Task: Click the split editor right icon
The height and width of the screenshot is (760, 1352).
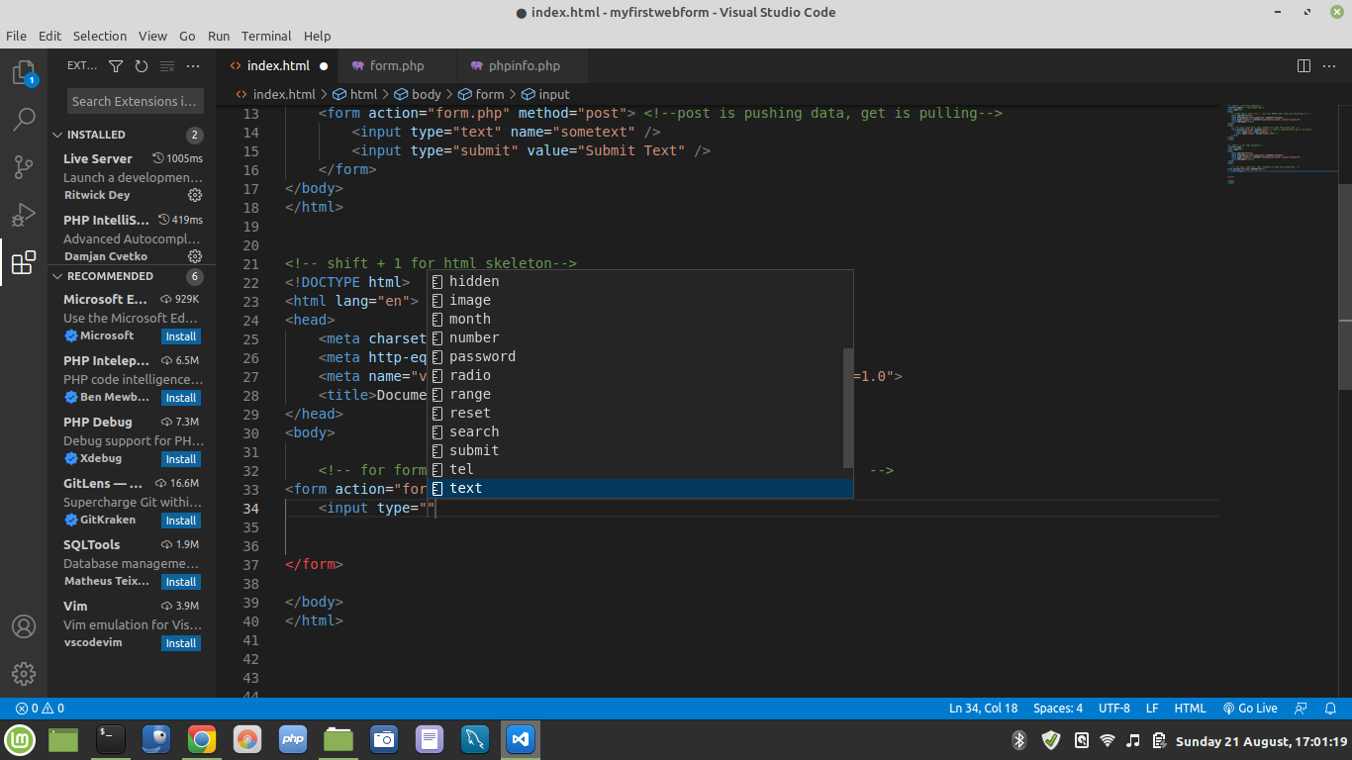Action: point(1304,66)
